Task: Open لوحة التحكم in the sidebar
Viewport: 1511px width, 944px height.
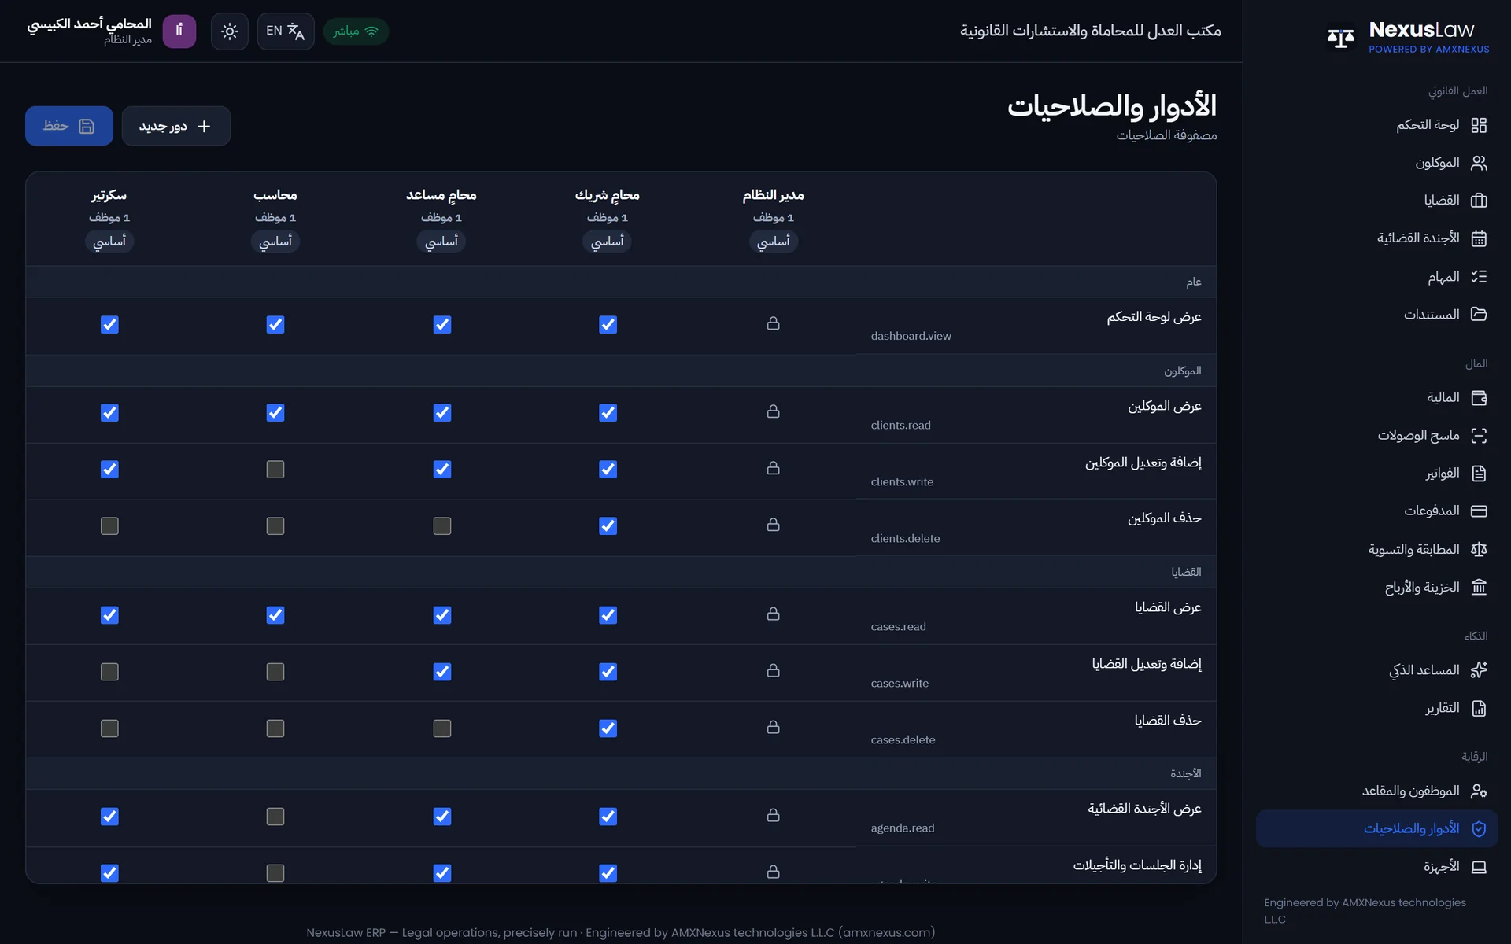Action: pos(1376,125)
